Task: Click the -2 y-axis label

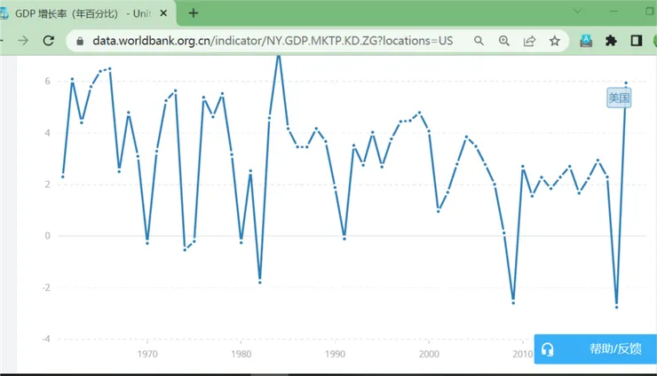Action: [46, 287]
